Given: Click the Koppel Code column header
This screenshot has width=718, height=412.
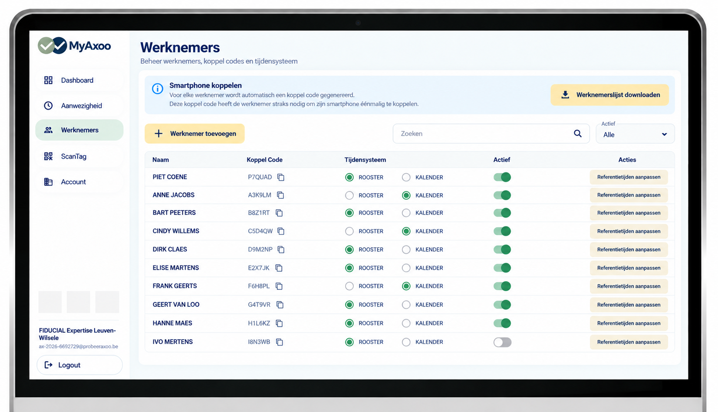Looking at the screenshot, I should (264, 160).
